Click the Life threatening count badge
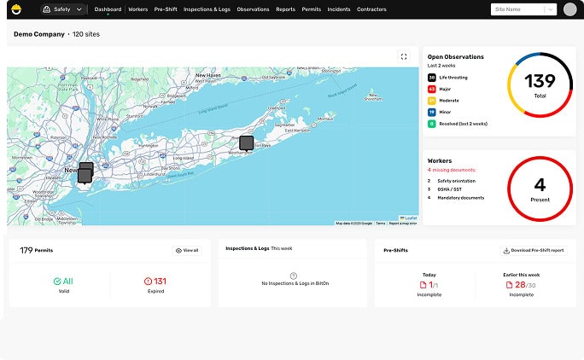 [x=432, y=78]
